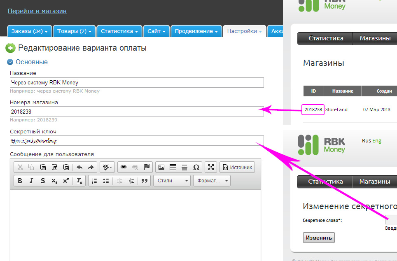Remove formatting with the Tx icon

(79, 181)
